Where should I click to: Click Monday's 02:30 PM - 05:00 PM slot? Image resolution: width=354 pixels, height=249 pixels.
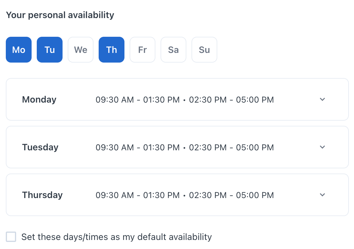[231, 100]
